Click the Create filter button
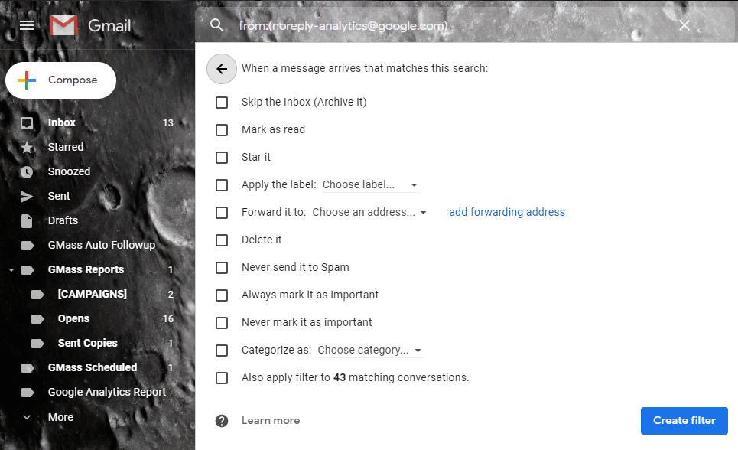Image resolution: width=738 pixels, height=450 pixels. point(684,420)
